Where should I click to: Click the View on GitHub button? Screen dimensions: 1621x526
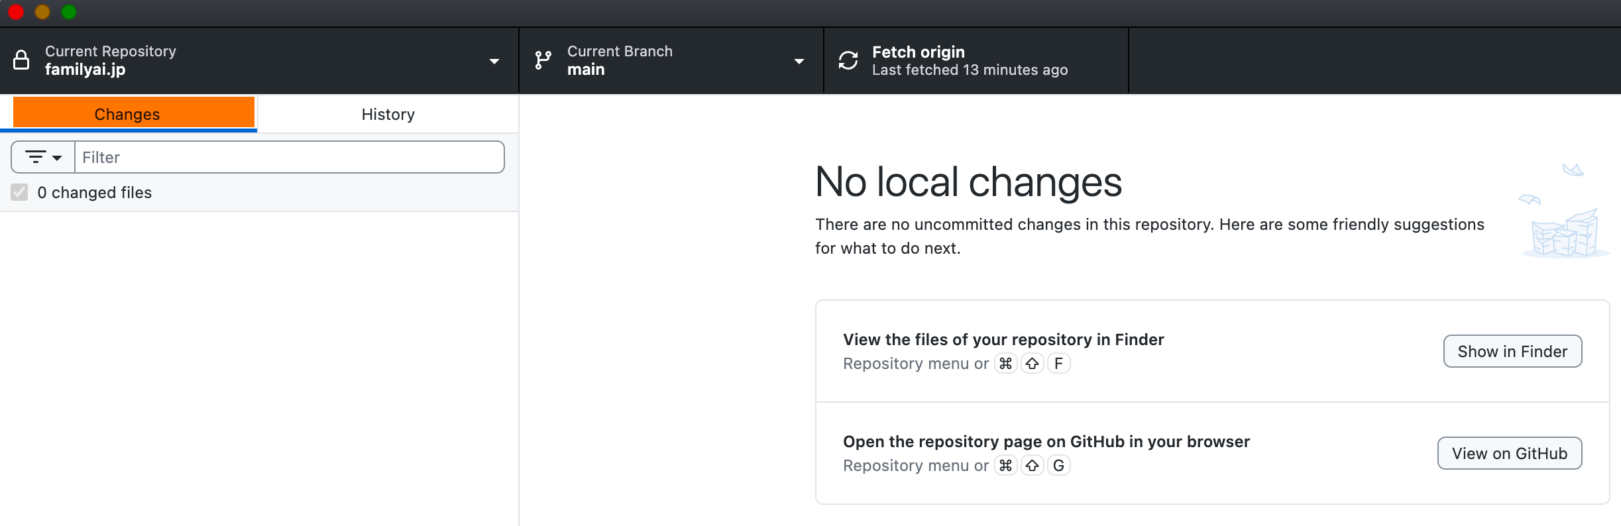click(1510, 453)
